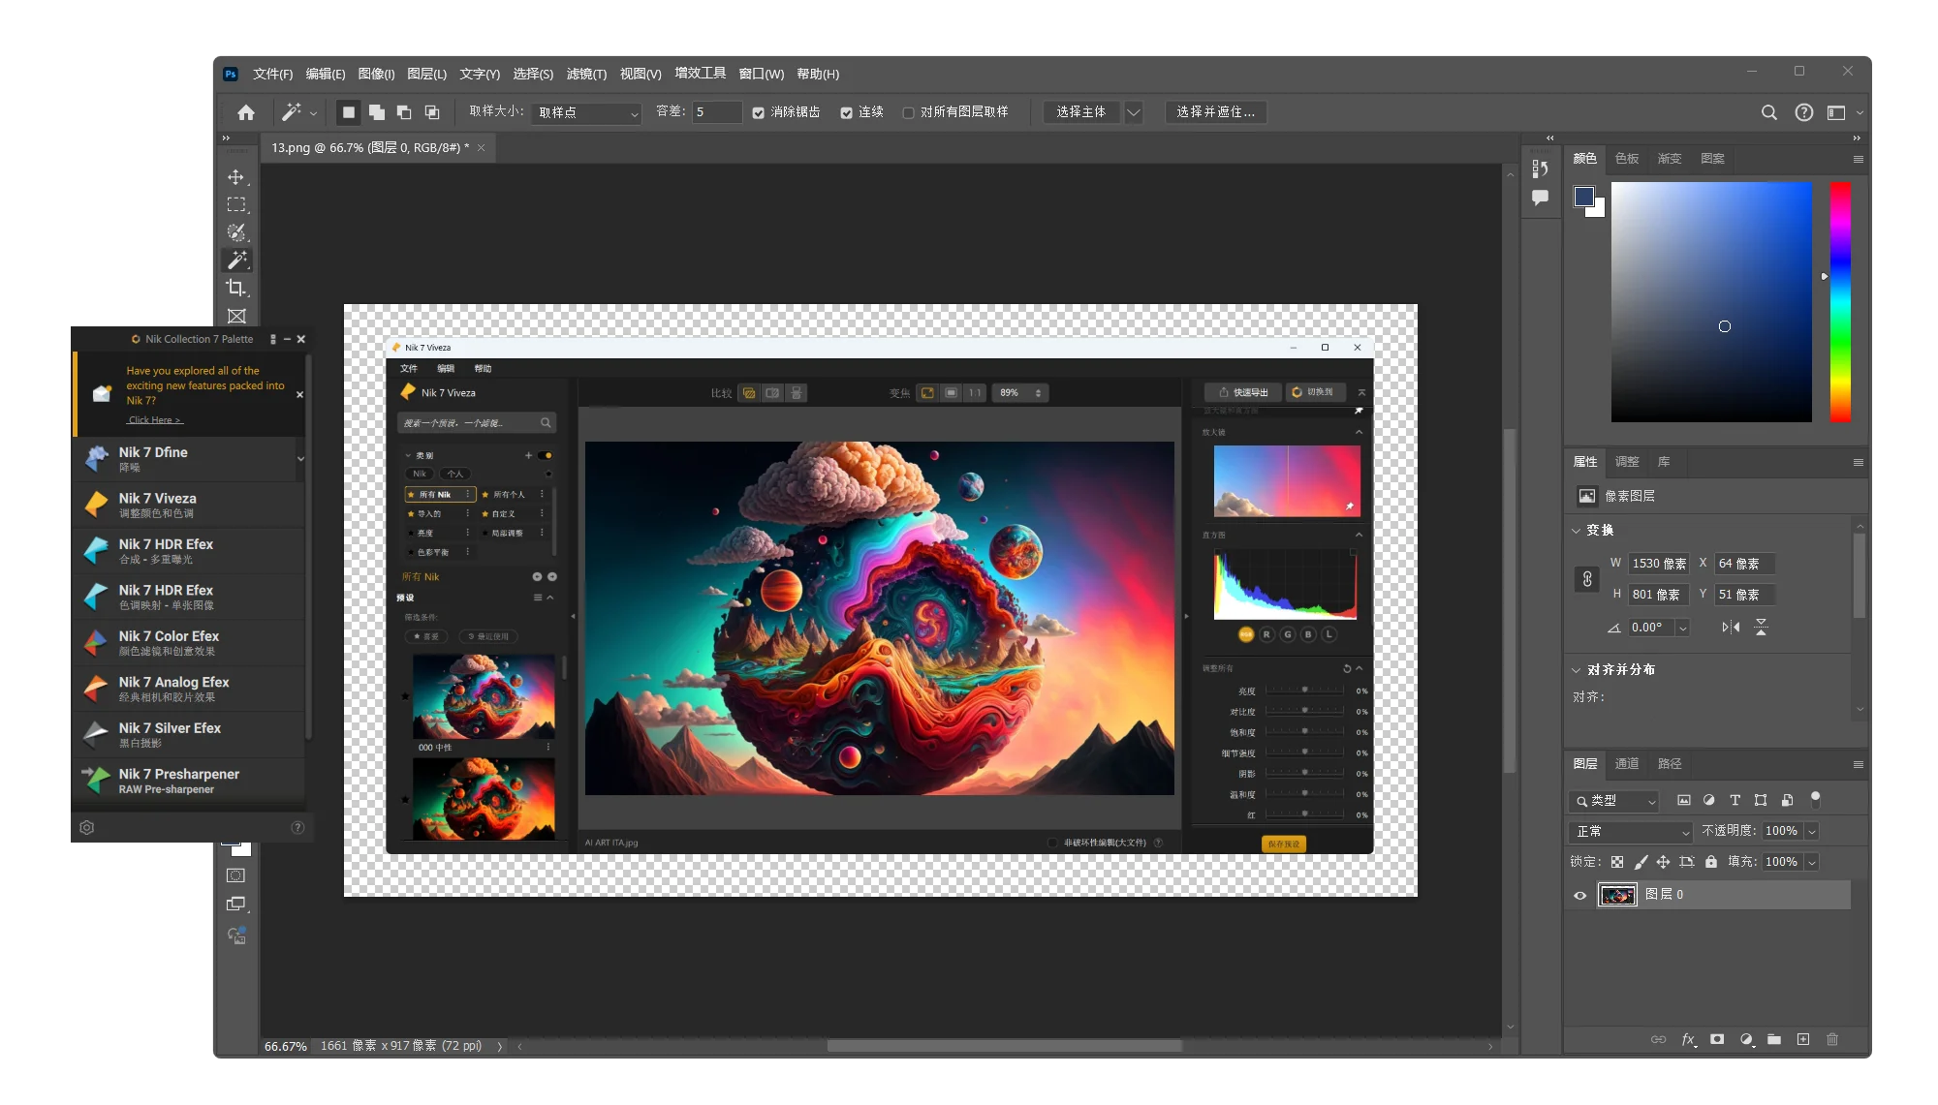Switch to the 色板 swatches tab
The width and height of the screenshot is (1938, 1105).
click(1627, 159)
